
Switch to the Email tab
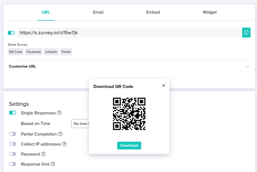point(98,12)
